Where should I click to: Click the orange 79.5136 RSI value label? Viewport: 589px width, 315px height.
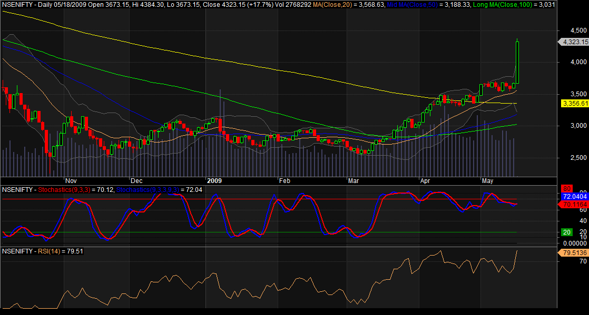[x=574, y=253]
